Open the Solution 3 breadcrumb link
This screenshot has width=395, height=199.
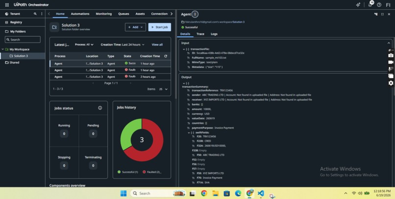(239, 22)
